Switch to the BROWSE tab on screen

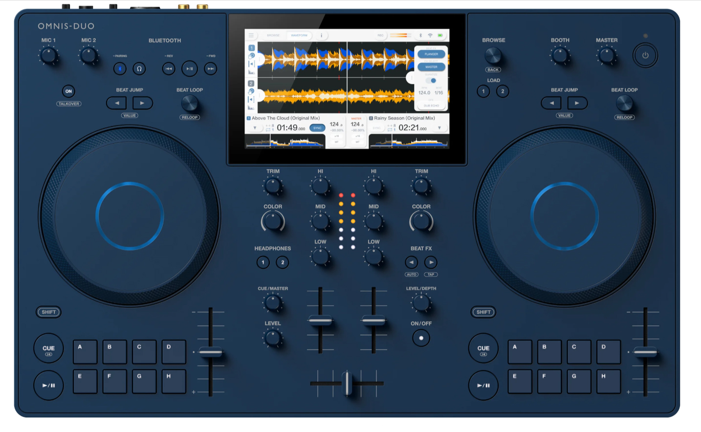coord(273,35)
